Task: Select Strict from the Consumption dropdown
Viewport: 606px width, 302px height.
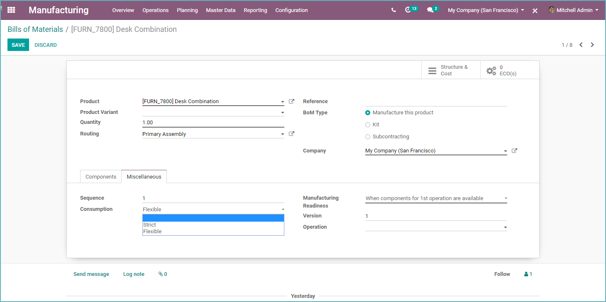Action: point(149,225)
